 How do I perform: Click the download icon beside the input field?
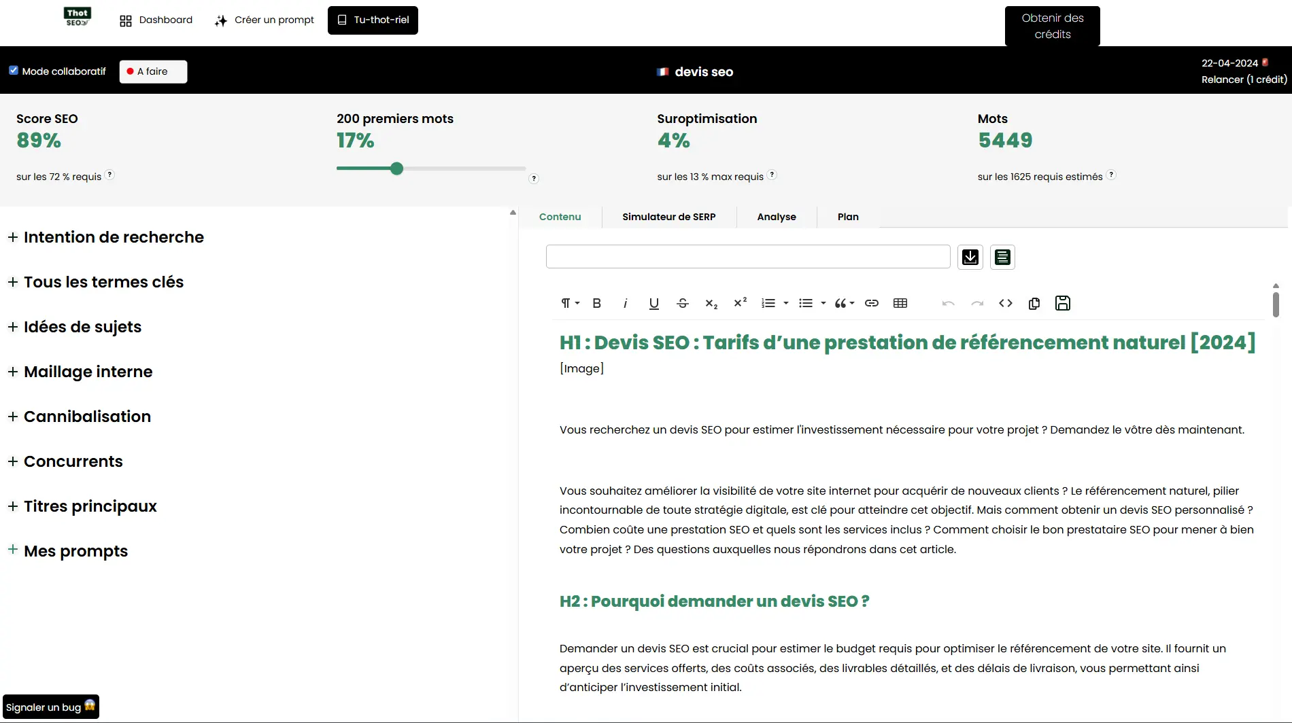[970, 257]
